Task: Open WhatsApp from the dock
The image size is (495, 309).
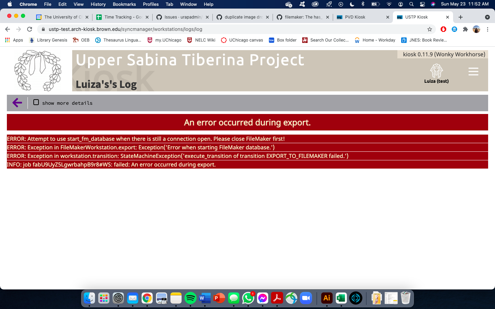Action: coord(248,298)
